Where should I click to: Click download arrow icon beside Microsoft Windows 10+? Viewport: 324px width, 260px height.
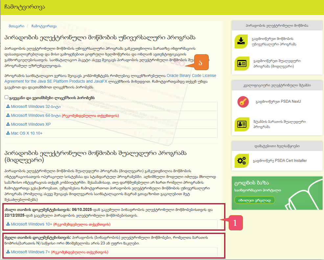pos(8,224)
